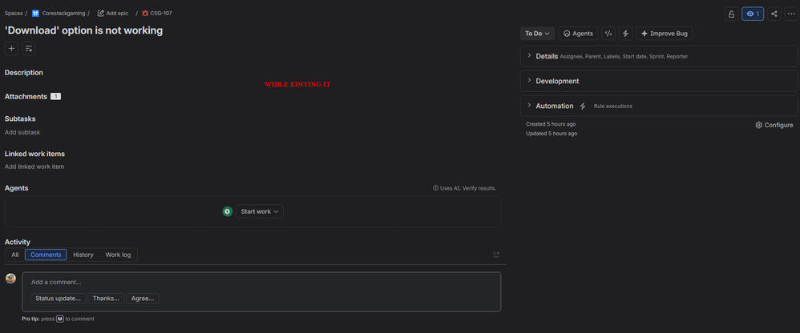Switch to the Work log tab
The width and height of the screenshot is (800, 333).
click(118, 255)
